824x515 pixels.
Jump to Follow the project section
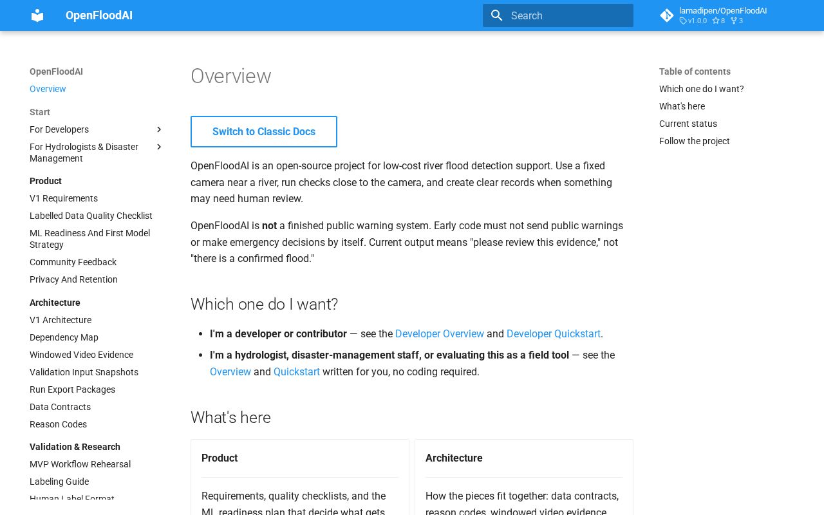(694, 141)
